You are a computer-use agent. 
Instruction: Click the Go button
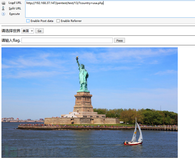pos(39,31)
